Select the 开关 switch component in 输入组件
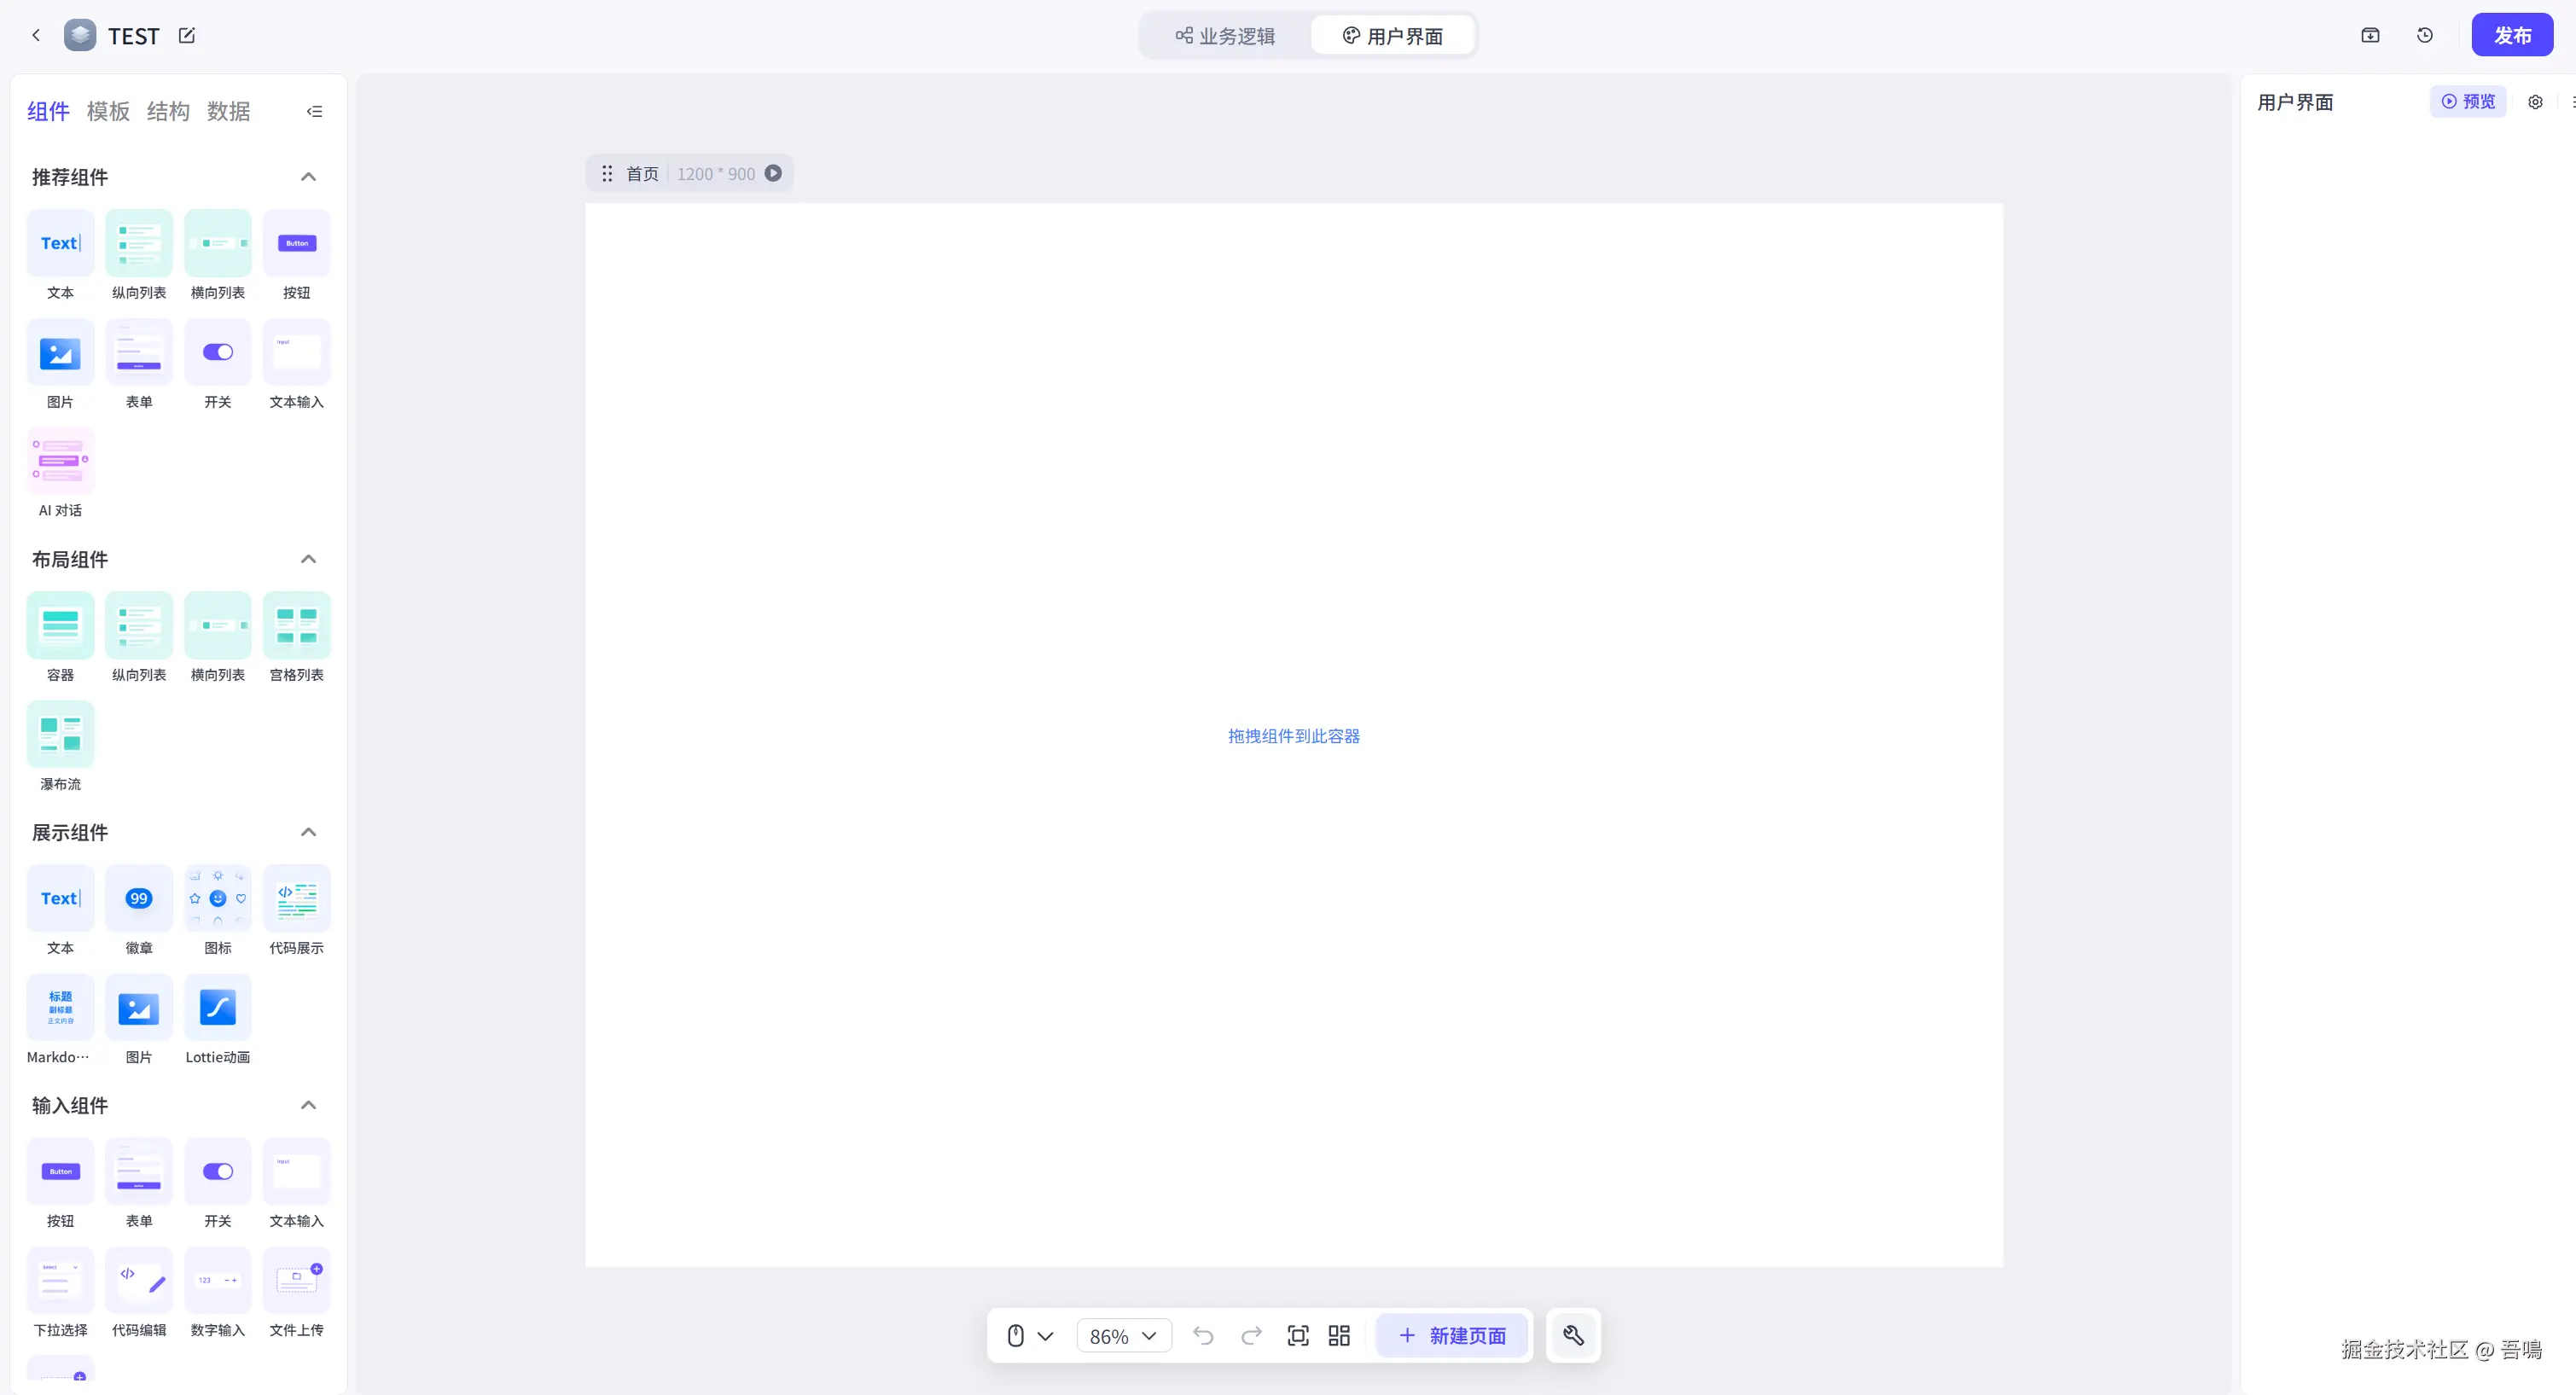 click(x=217, y=1171)
